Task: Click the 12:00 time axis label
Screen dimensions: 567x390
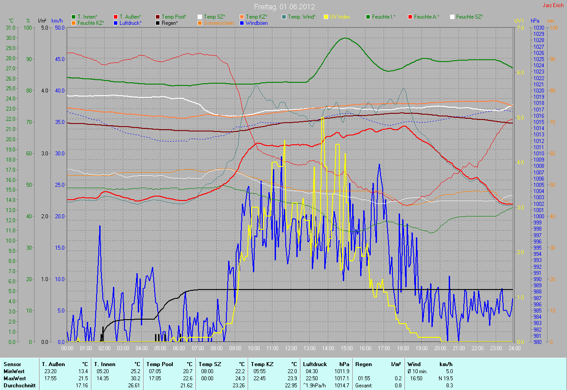Action: pos(291,348)
